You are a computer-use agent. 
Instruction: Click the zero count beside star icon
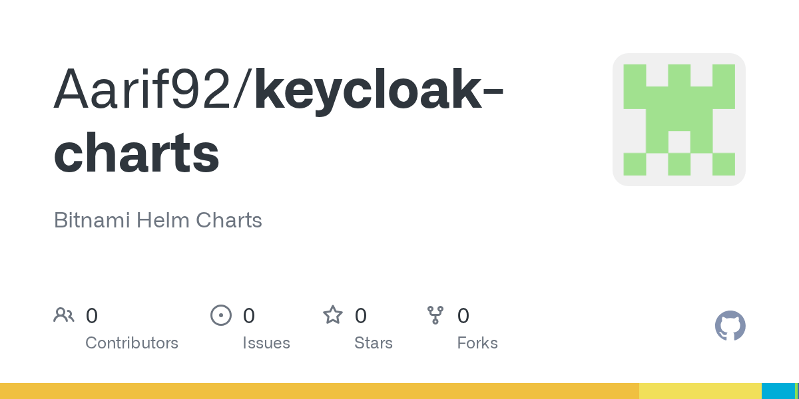pos(361,316)
